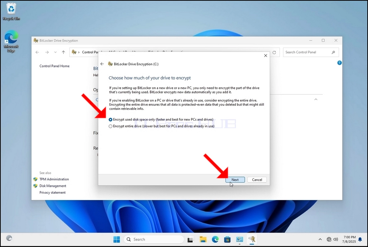The image size is (368, 247).
Task: Click the taskbar Search box
Action: click(154, 239)
